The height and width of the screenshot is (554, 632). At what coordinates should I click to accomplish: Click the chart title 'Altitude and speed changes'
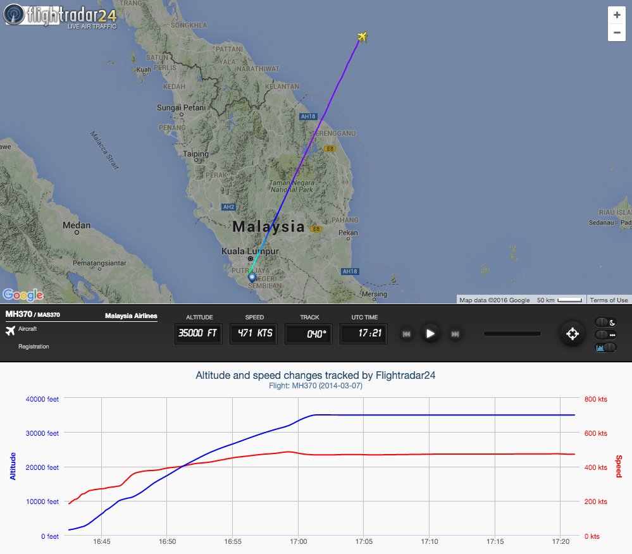tap(315, 375)
